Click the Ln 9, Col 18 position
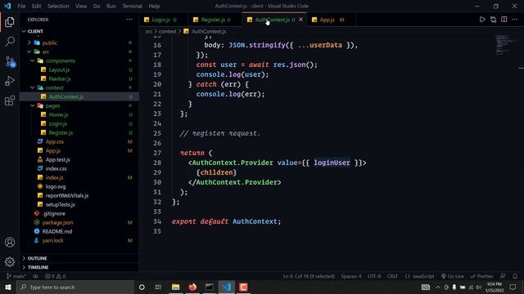The width and height of the screenshot is (524, 294). [x=309, y=276]
